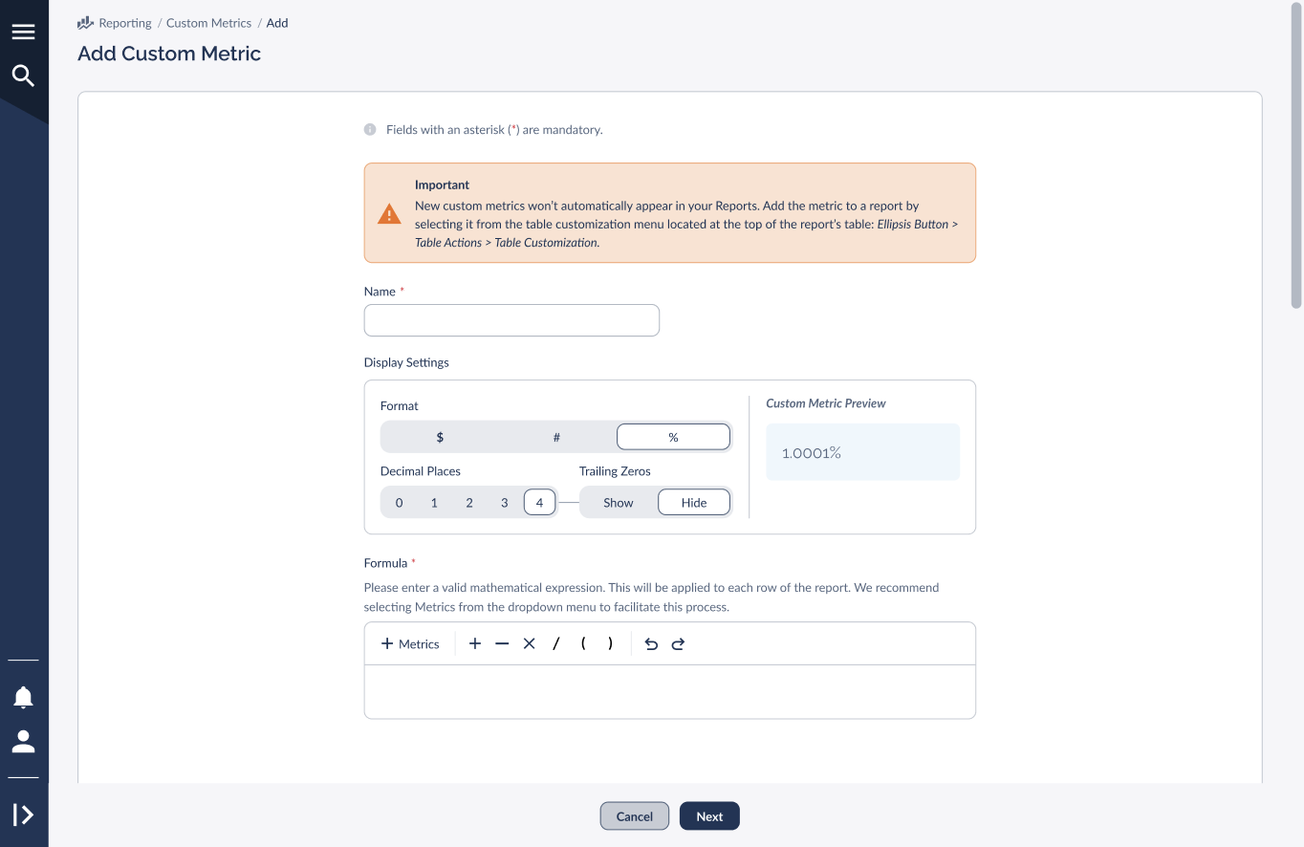Insert division using the / icon
The height and width of the screenshot is (847, 1304).
click(555, 643)
